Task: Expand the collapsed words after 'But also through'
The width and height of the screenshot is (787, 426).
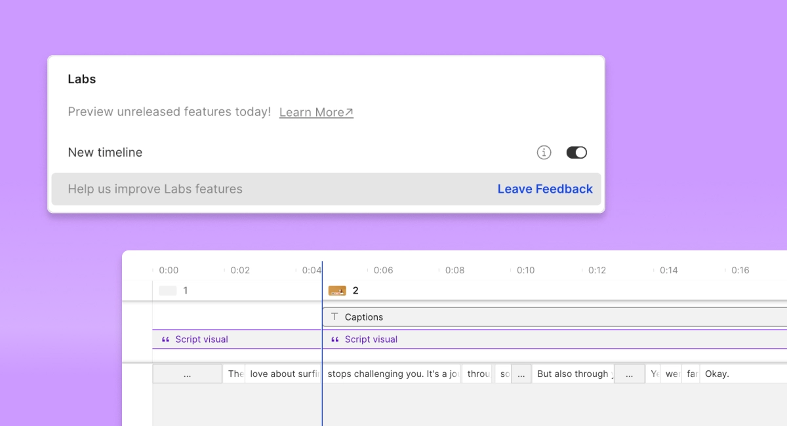Action: pyautogui.click(x=630, y=373)
